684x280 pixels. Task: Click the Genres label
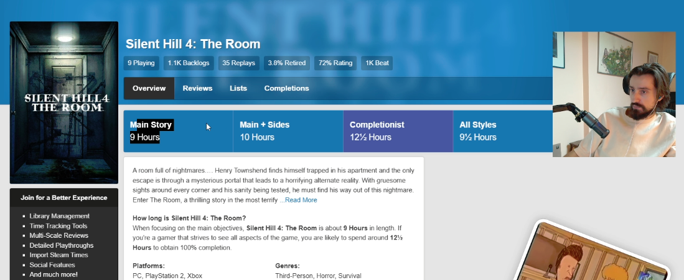click(288, 266)
